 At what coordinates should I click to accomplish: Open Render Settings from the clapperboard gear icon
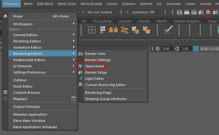[x=201, y=12]
